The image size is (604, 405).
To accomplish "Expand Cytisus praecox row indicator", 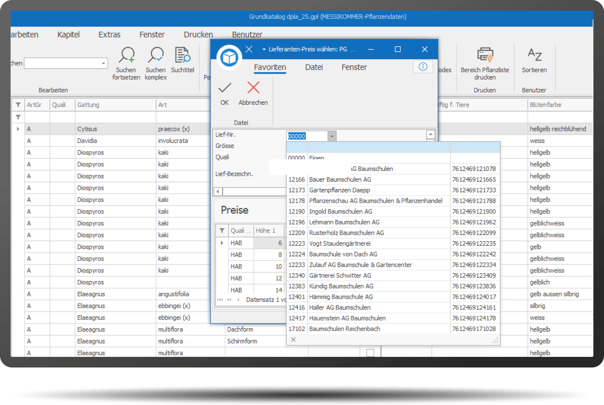I will point(18,129).
